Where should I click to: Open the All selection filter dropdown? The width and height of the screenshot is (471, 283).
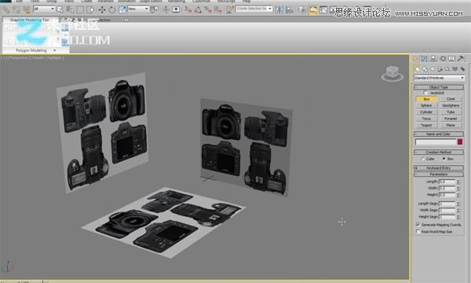click(x=44, y=9)
